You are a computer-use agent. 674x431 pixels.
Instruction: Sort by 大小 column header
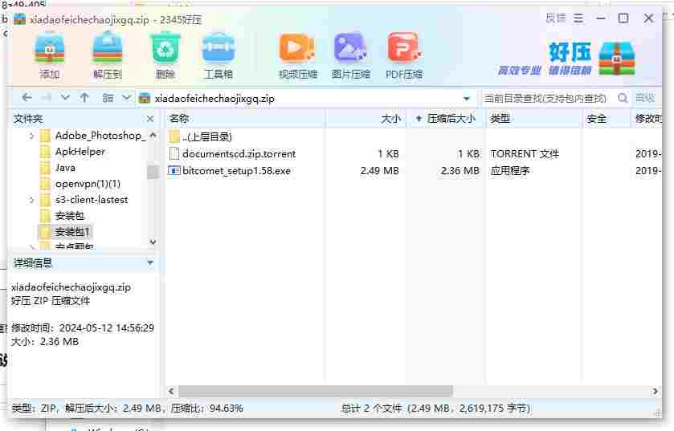tap(365, 119)
